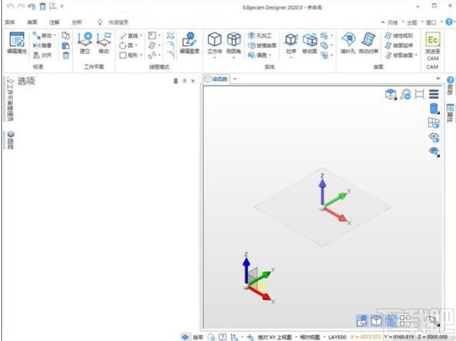Image resolution: width=456 pixels, height=341 pixels.
Task: Switch to the 动态的 viewport tab
Action: (216, 79)
